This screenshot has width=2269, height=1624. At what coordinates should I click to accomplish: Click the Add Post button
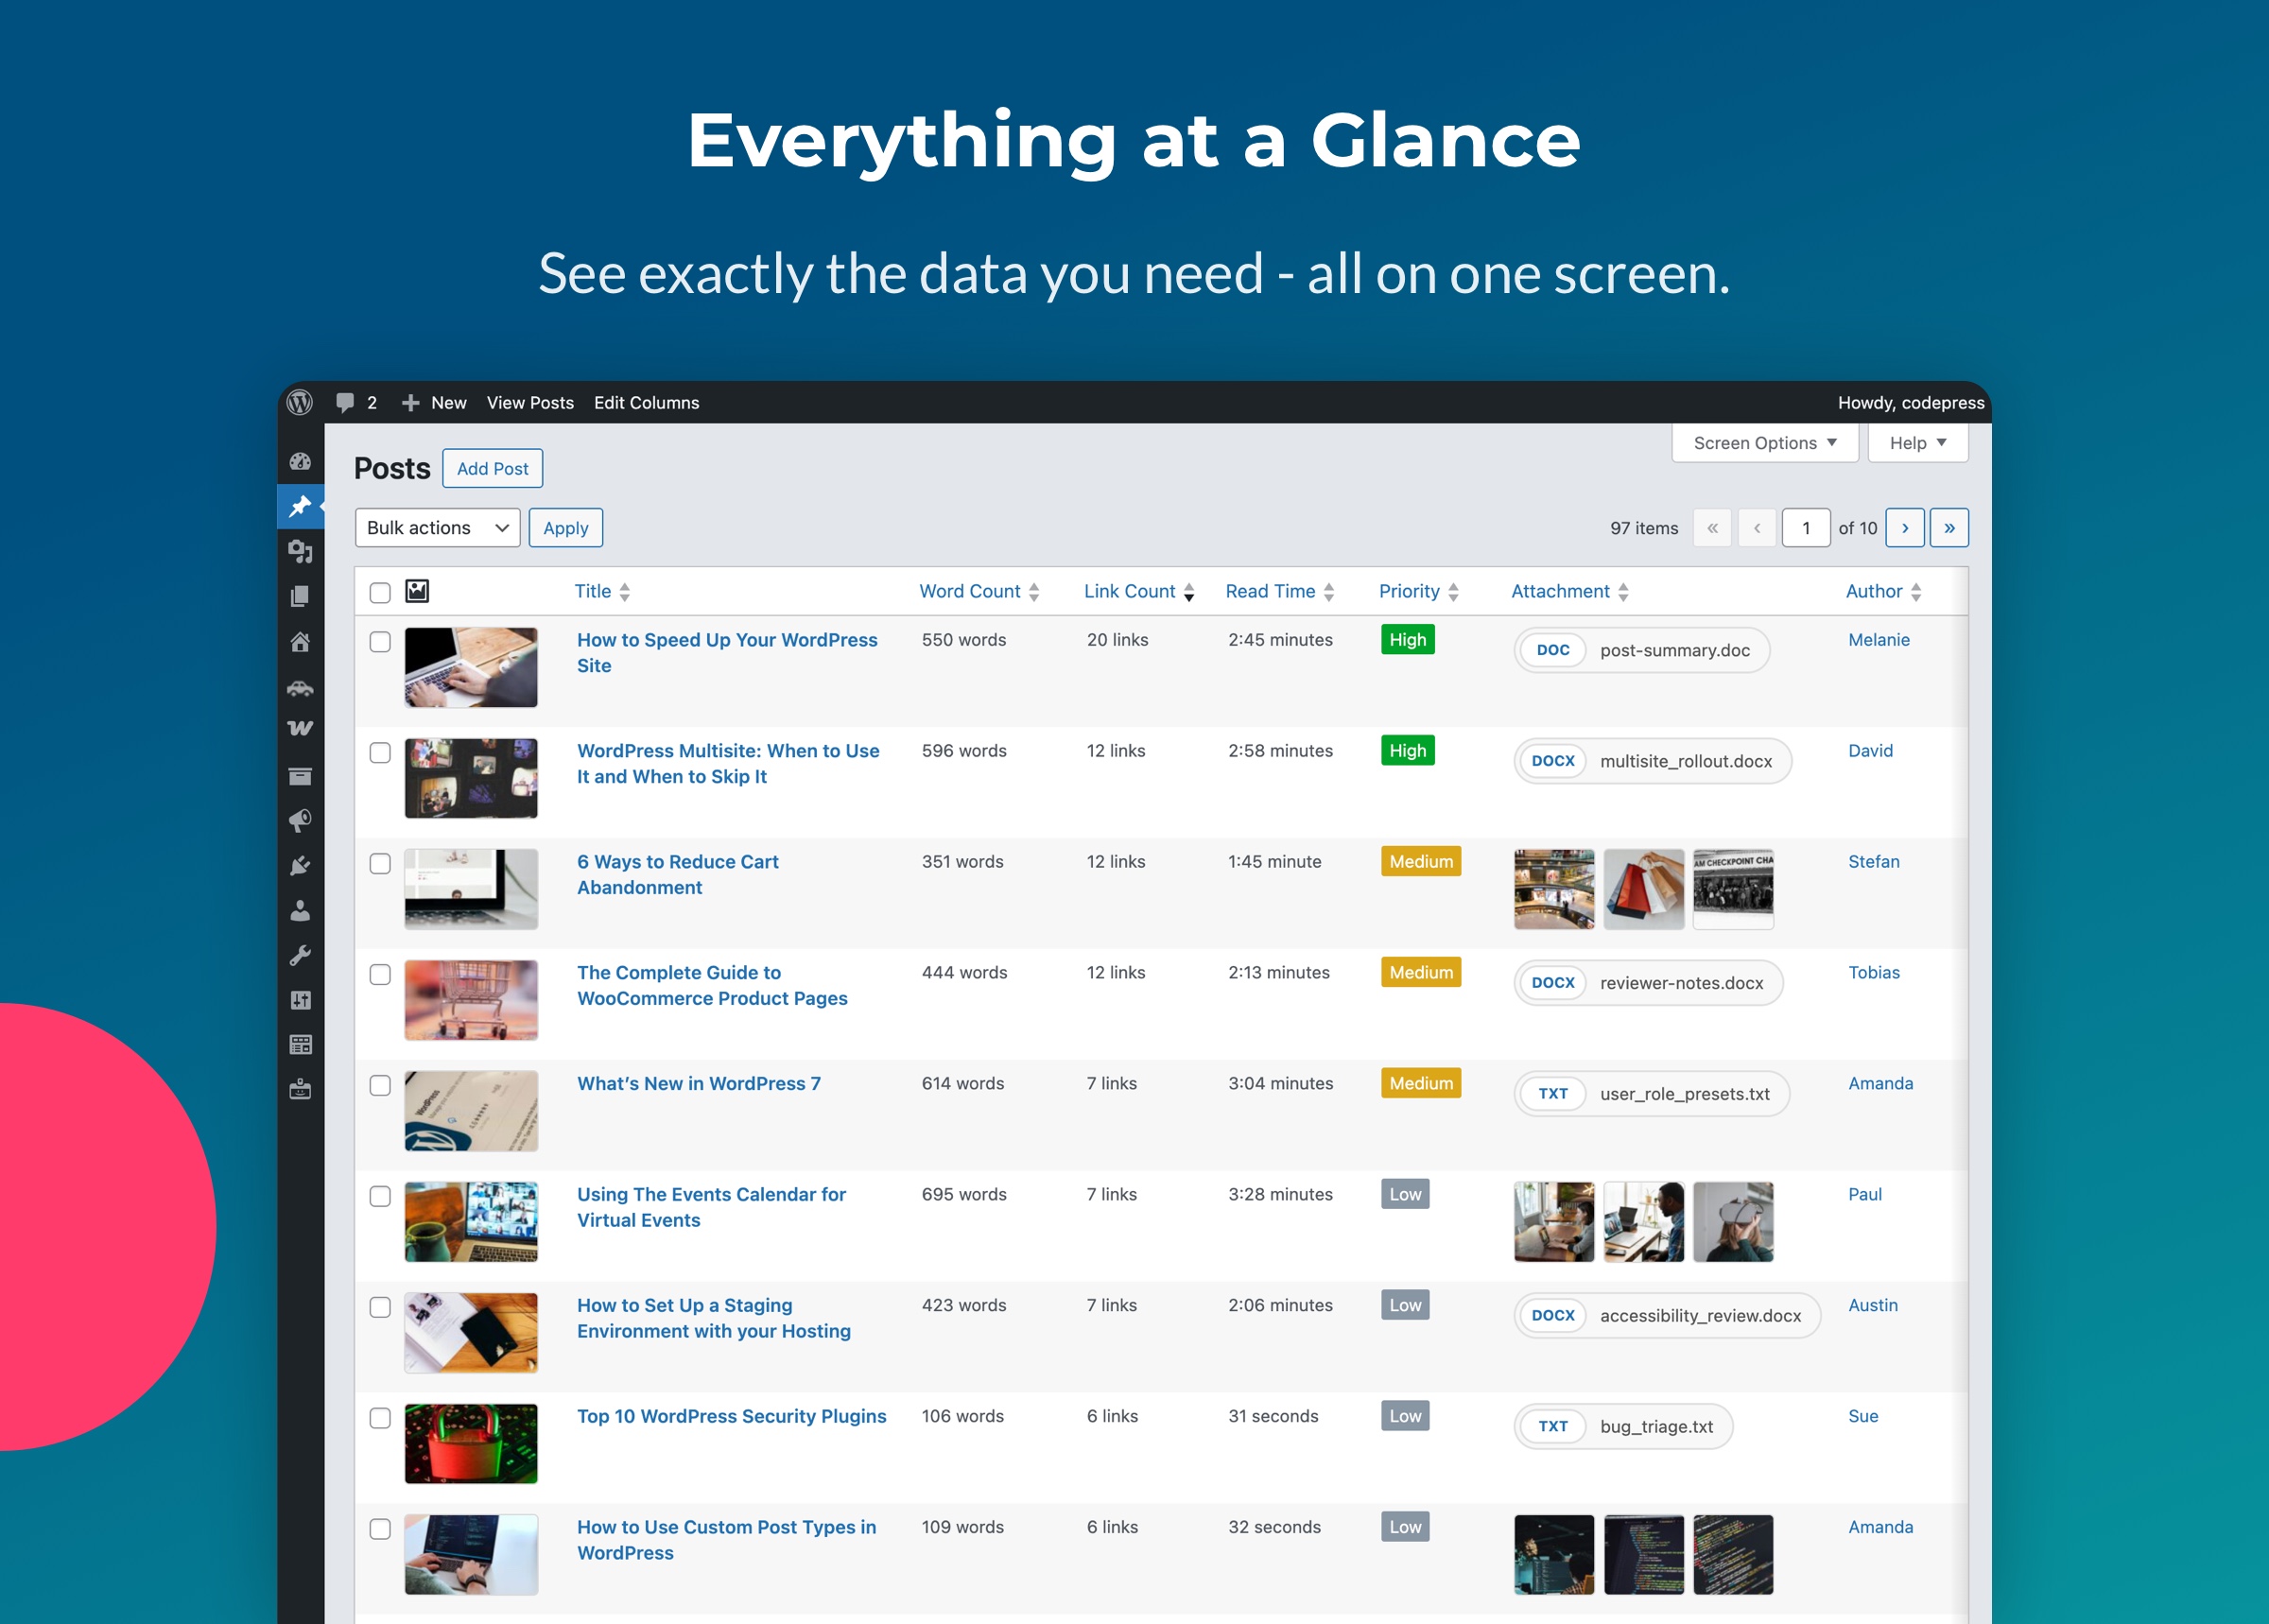tap(492, 467)
